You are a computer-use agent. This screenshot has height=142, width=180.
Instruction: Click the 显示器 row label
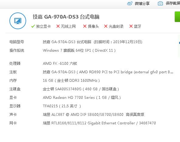pyautogui.click(x=15, y=106)
